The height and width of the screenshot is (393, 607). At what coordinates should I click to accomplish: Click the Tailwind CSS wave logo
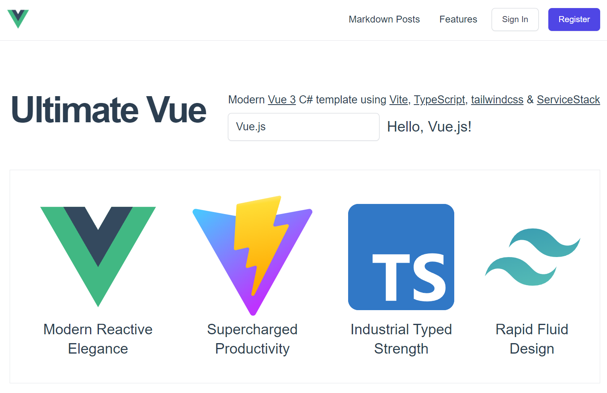tap(532, 257)
